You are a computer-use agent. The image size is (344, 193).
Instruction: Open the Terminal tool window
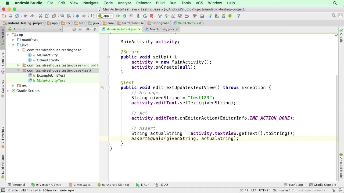[16, 185]
